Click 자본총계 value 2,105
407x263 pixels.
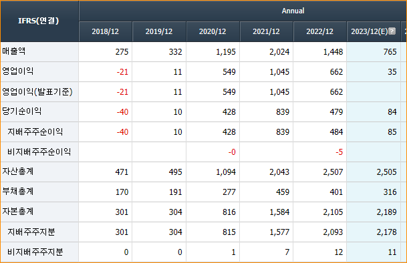tap(333, 212)
